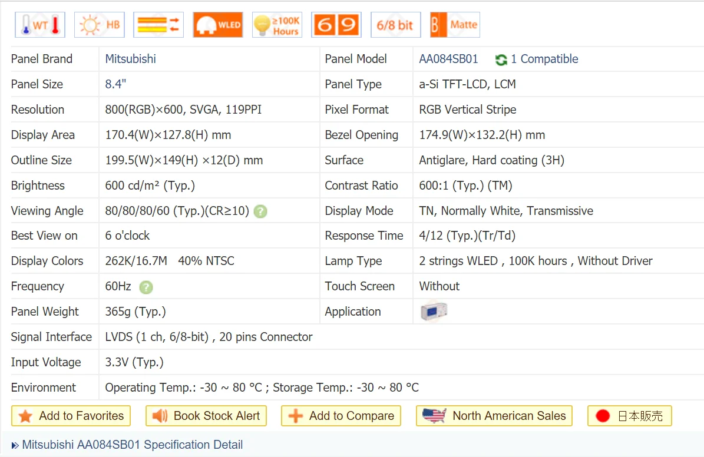Click the Matte surface icon
704x457 pixels.
click(x=455, y=25)
